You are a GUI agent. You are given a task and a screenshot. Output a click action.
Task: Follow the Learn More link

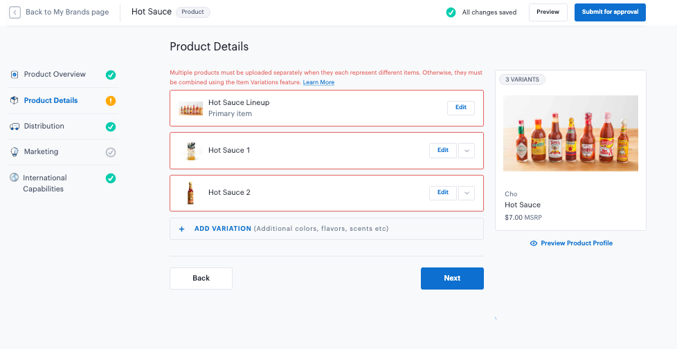coord(318,82)
